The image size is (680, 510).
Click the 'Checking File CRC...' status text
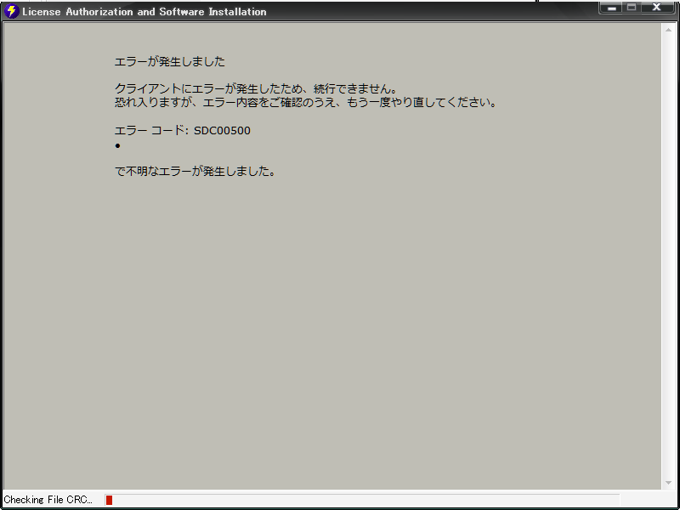tap(48, 500)
